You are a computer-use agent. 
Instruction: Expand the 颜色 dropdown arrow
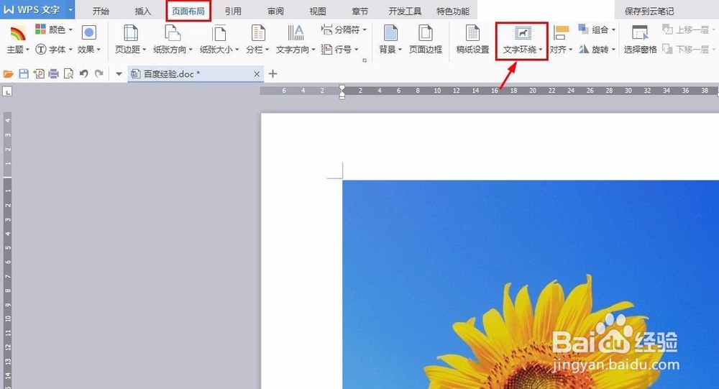pos(70,29)
